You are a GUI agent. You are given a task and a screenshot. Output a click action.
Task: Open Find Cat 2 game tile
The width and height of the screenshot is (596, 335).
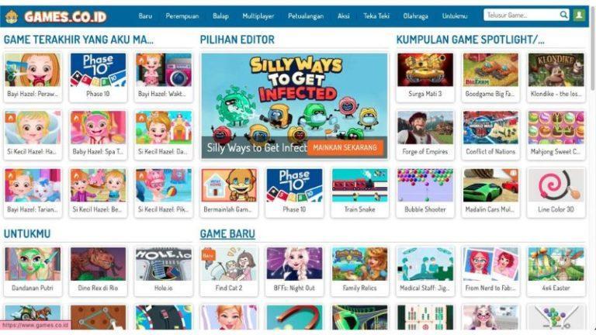point(229,271)
